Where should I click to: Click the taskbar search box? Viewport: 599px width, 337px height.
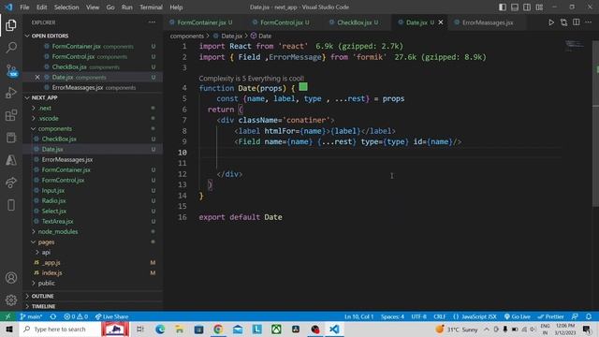60,329
